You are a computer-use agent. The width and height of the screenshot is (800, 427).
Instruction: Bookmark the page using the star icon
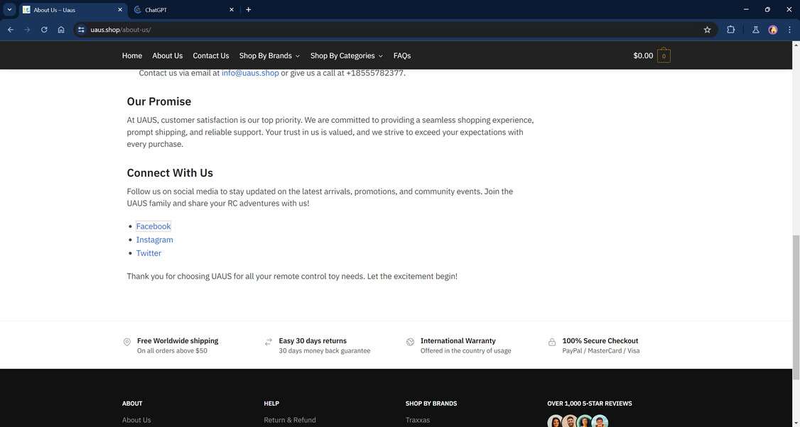[x=706, y=29]
